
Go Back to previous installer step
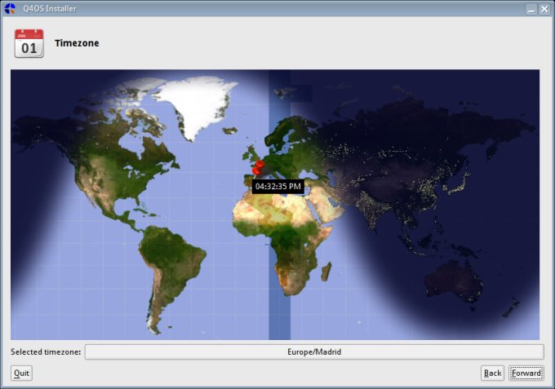[x=492, y=373]
